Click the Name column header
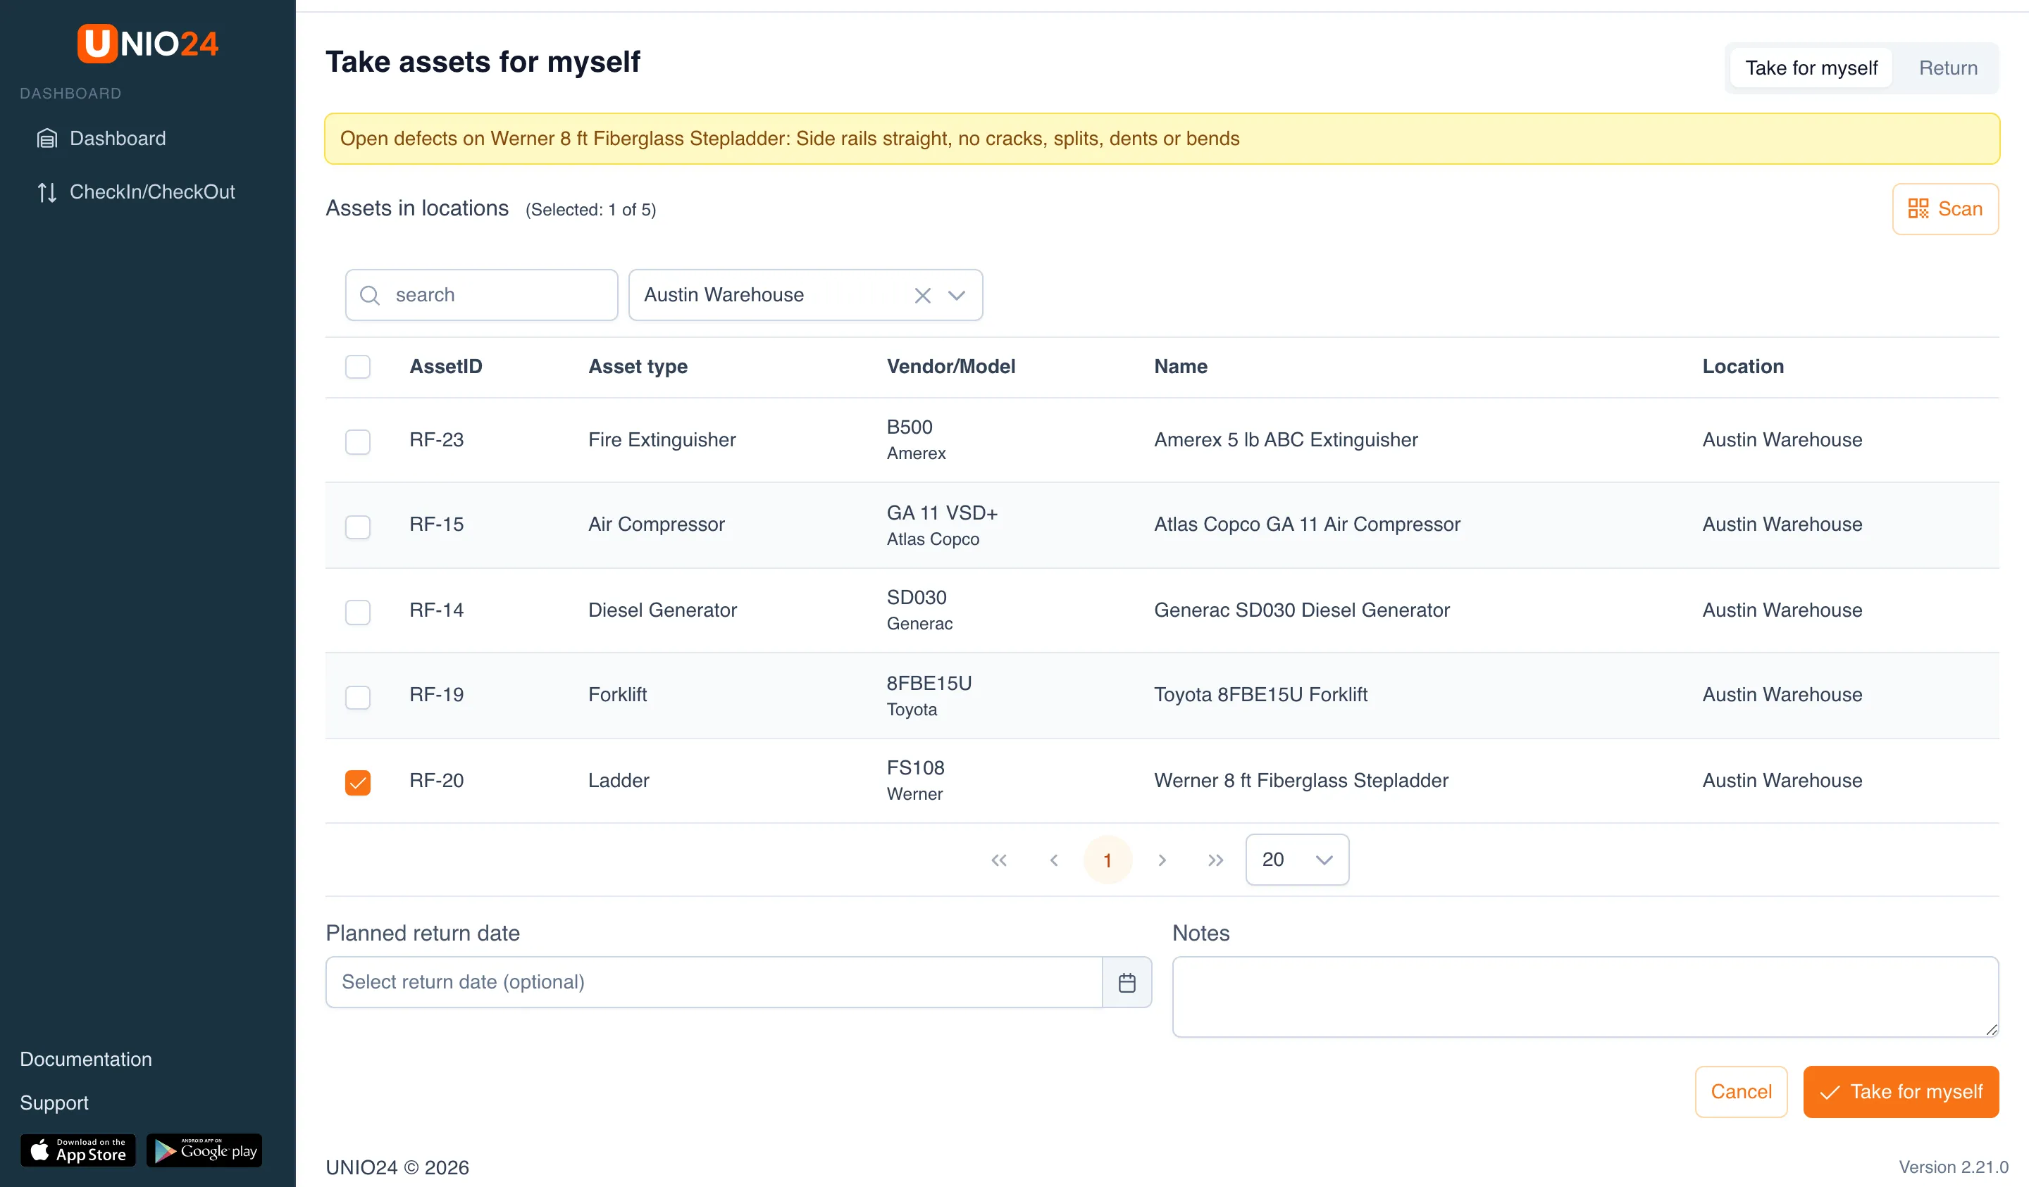Image resolution: width=2029 pixels, height=1187 pixels. pos(1180,367)
